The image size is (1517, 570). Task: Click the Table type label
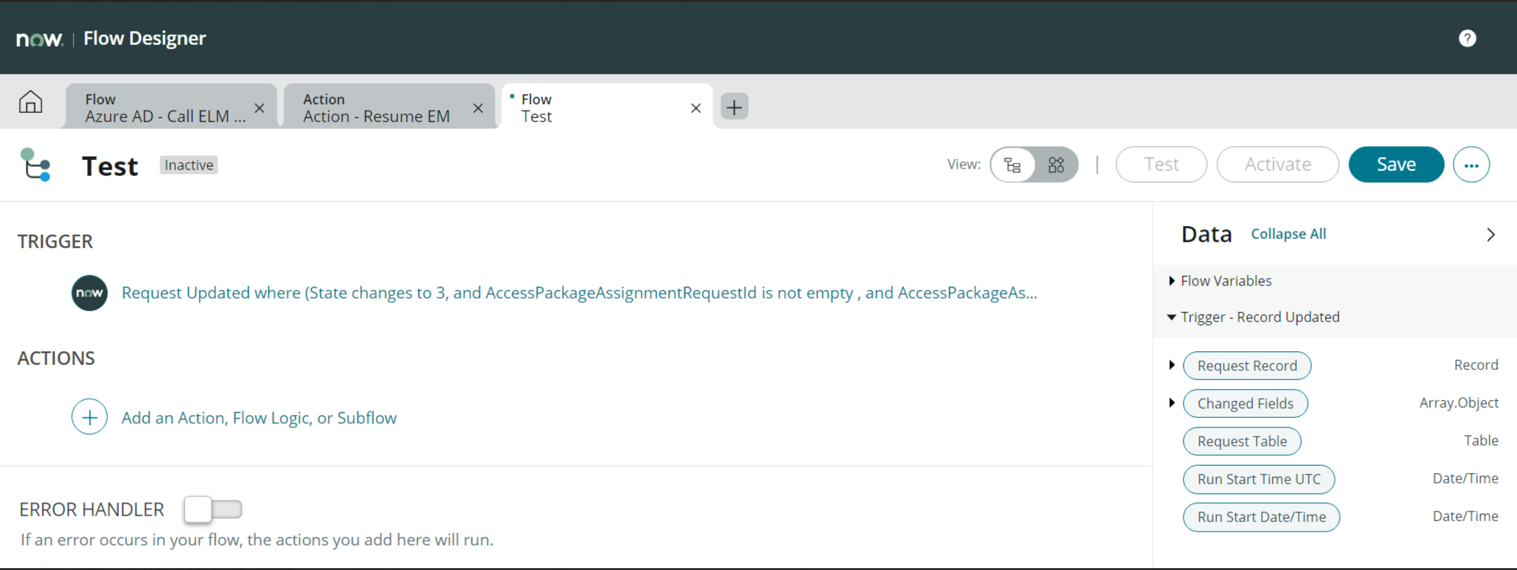tap(1481, 441)
